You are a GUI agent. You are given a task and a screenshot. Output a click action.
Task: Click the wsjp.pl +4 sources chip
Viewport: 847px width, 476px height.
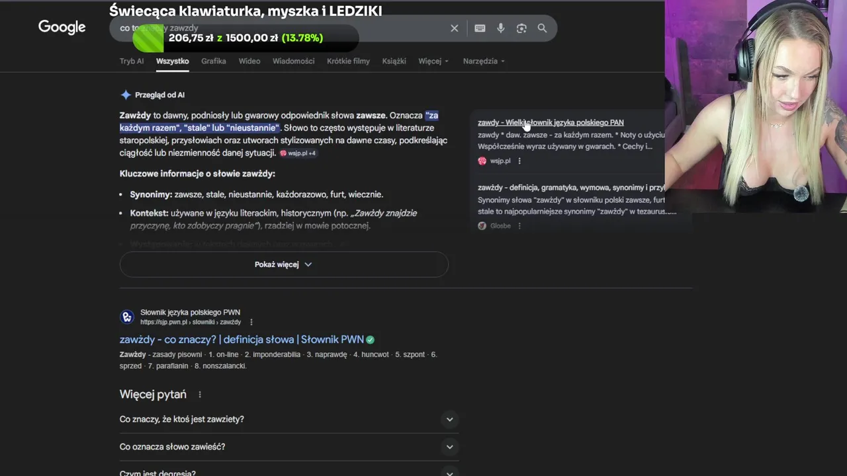(298, 153)
